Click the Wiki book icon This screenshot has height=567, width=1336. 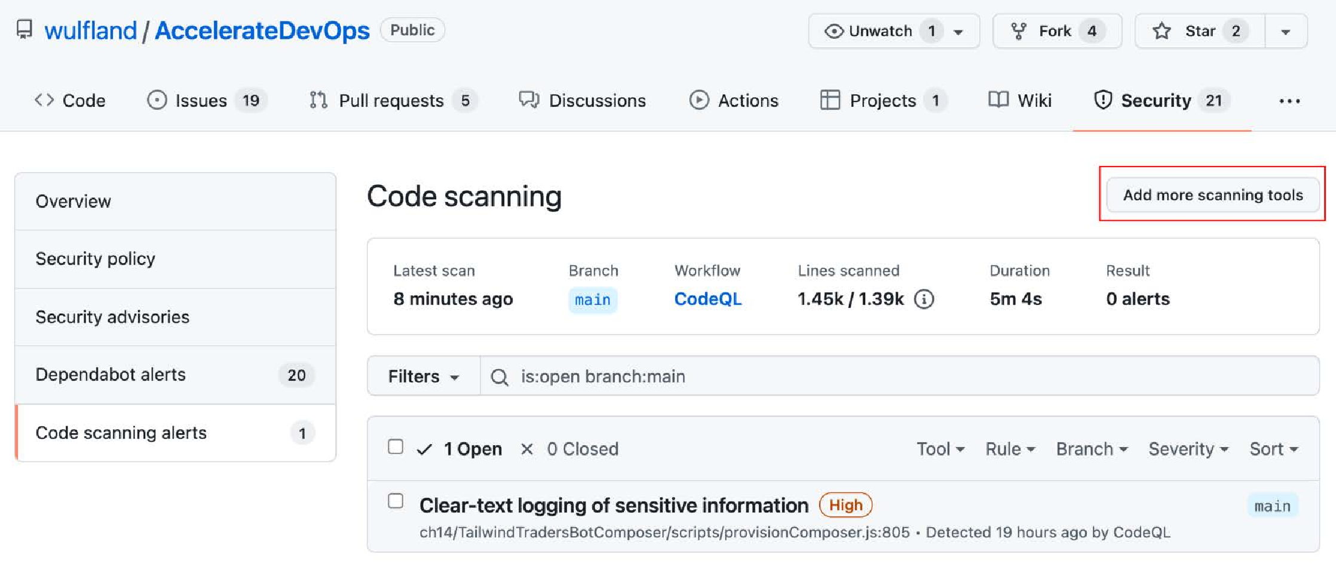[998, 100]
